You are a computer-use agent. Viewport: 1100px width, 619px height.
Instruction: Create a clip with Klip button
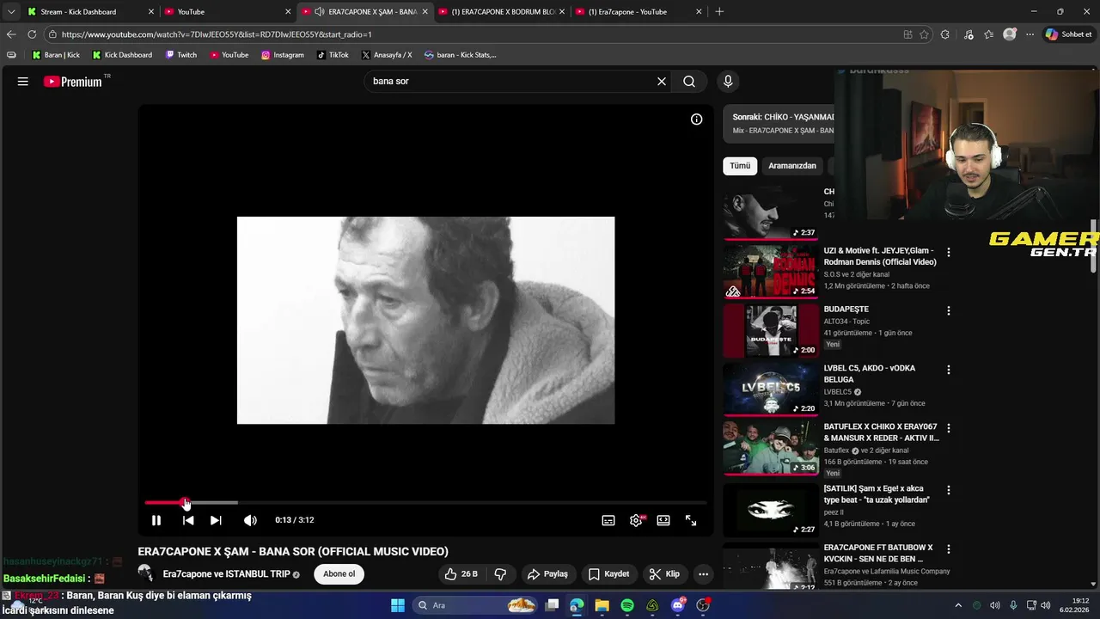(664, 574)
